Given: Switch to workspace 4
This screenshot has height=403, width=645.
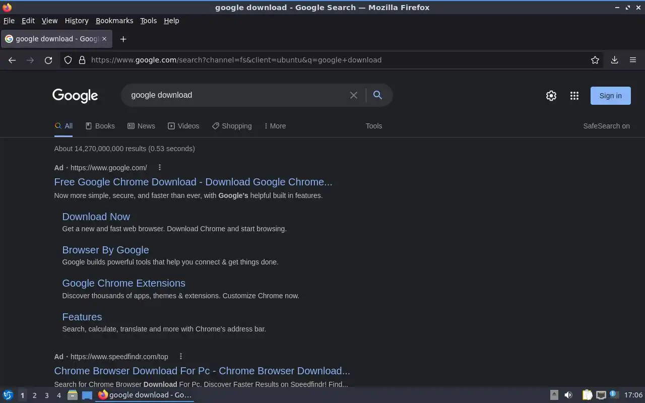Looking at the screenshot, I should coord(58,395).
